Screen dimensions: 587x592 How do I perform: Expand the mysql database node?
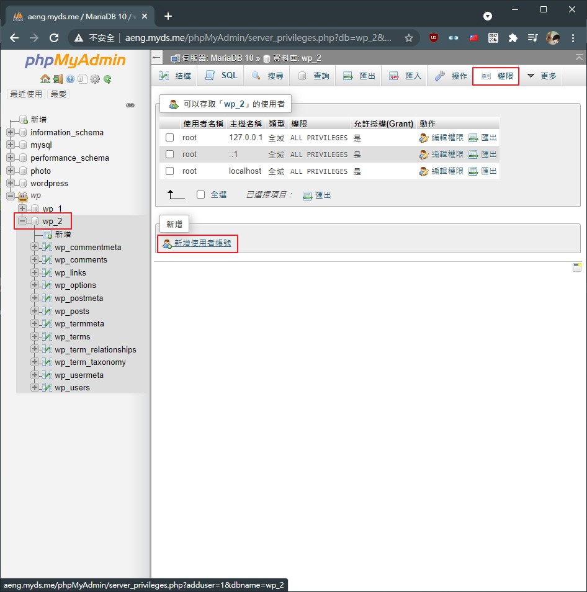[11, 145]
